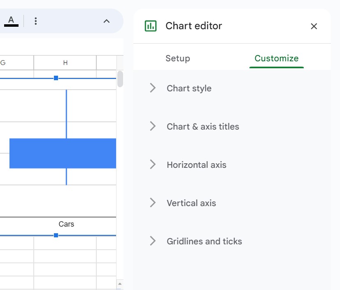Viewport: 340px width, 290px height.
Task: Expand the Horizontal axis chevron
Action: coord(153,165)
